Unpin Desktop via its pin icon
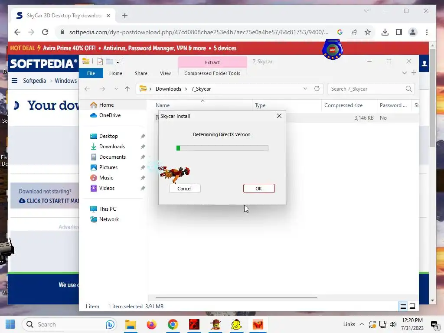The height and width of the screenshot is (333, 444). 143,136
